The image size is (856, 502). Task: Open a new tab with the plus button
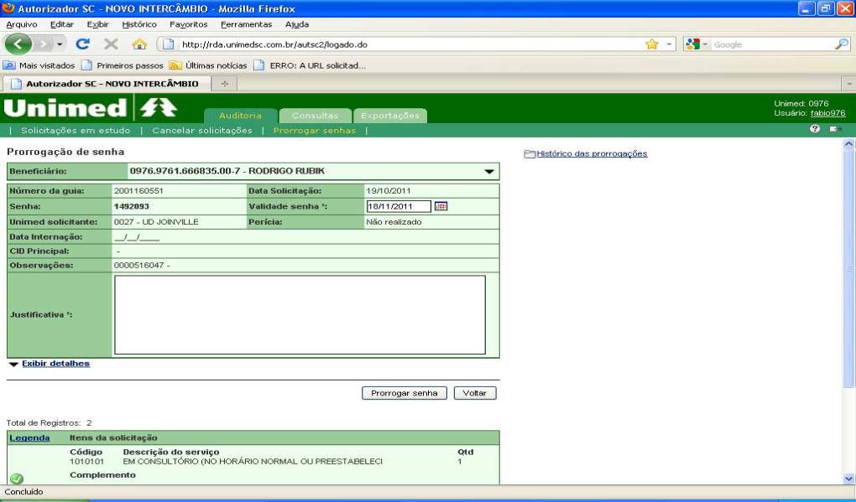pyautogui.click(x=224, y=84)
